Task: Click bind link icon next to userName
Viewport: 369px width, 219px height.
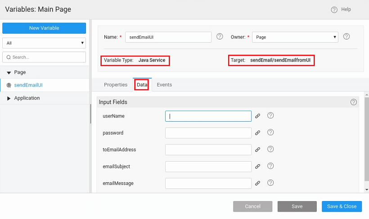Action: (x=258, y=116)
